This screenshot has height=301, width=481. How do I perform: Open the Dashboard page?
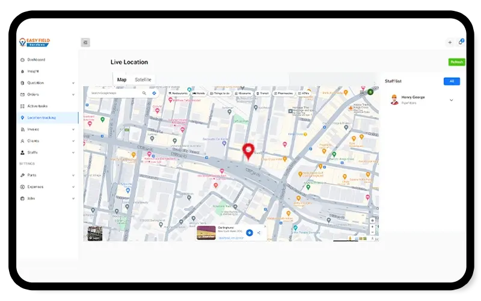pos(36,60)
